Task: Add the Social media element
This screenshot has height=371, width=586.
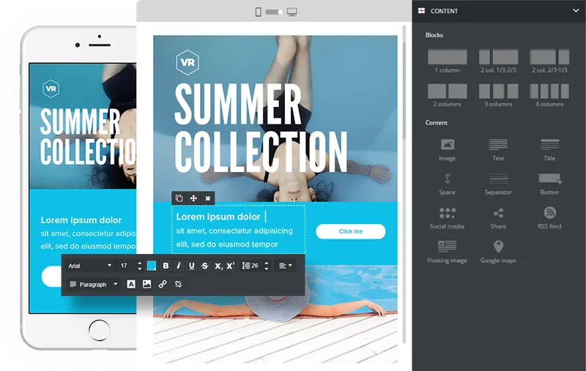Action: click(447, 218)
